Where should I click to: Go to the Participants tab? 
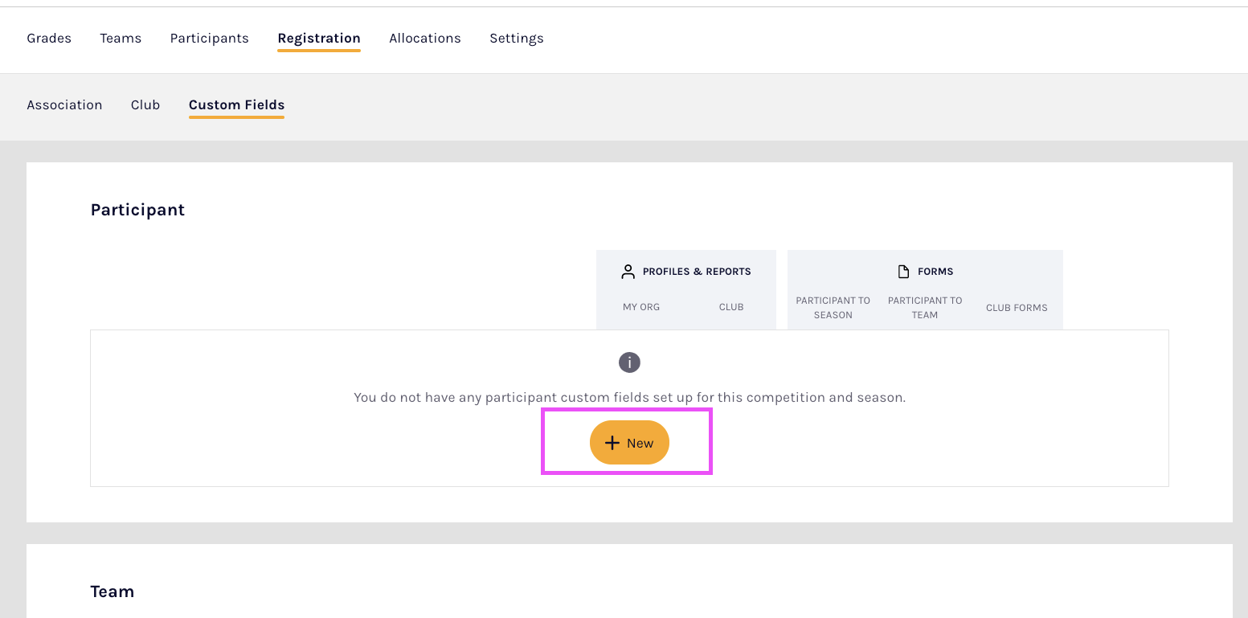tap(209, 39)
